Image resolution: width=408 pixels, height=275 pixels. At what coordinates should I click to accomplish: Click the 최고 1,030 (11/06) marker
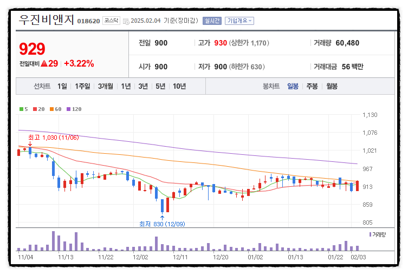pos(53,137)
